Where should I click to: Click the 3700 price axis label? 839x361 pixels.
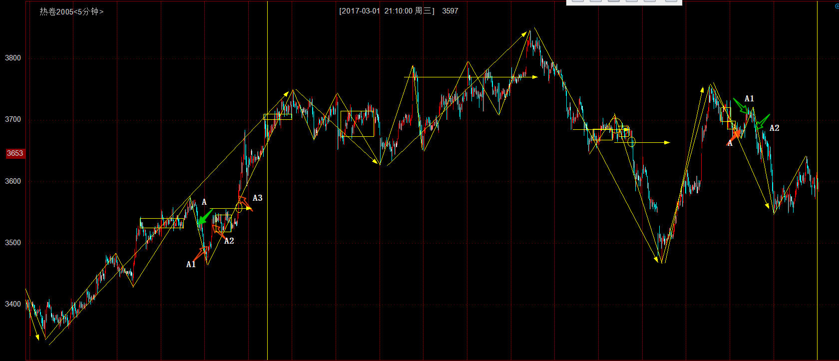[13, 119]
